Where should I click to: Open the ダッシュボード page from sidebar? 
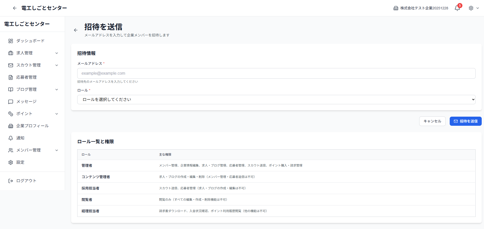[x=30, y=41]
